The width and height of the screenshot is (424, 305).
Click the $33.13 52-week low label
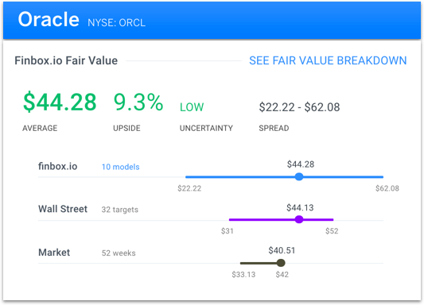coord(243,275)
